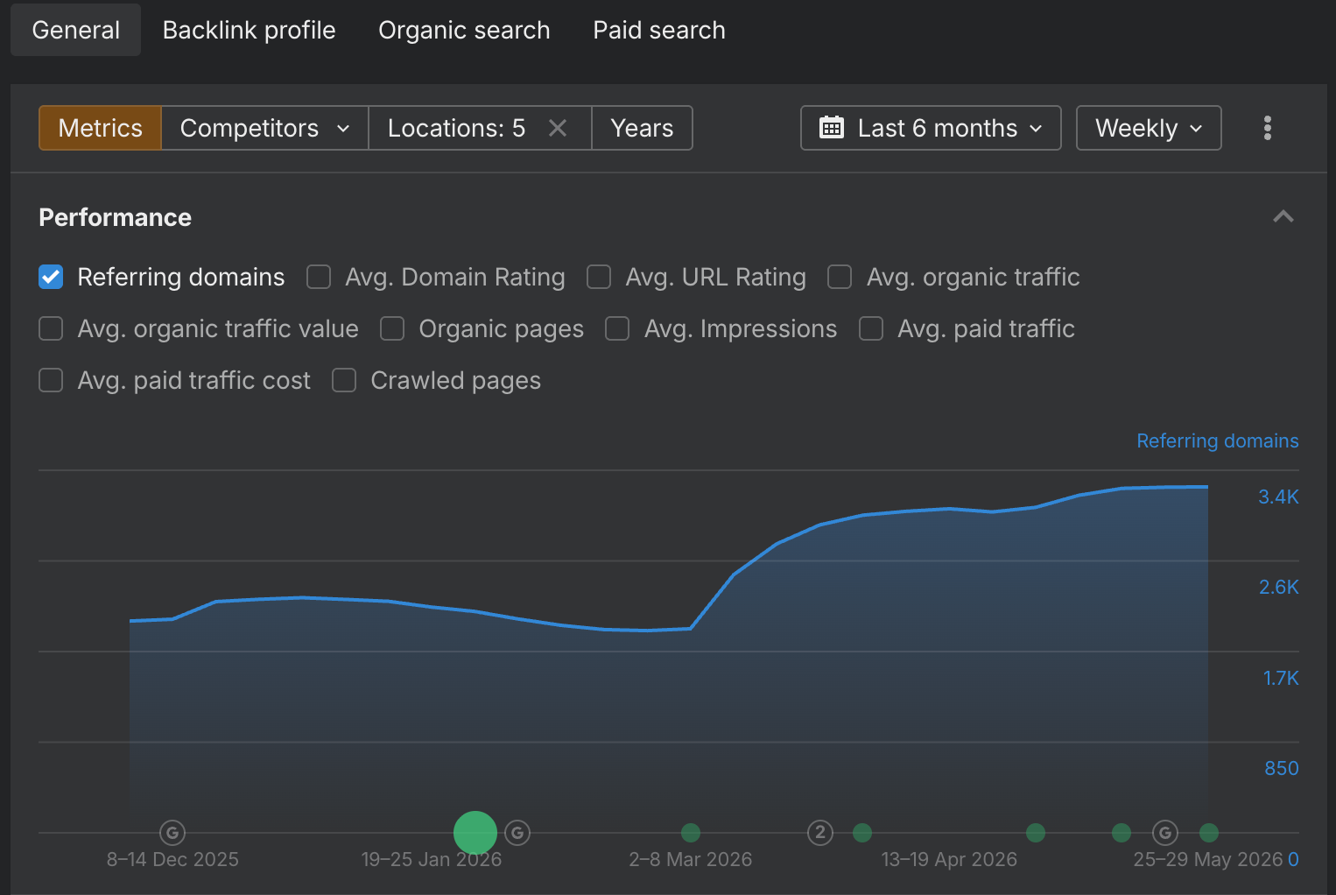1336x895 pixels.
Task: Open the Organic search tab
Action: [x=464, y=30]
